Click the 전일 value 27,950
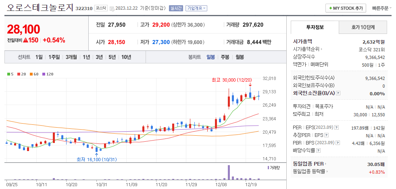396x189 pixels. [117, 25]
